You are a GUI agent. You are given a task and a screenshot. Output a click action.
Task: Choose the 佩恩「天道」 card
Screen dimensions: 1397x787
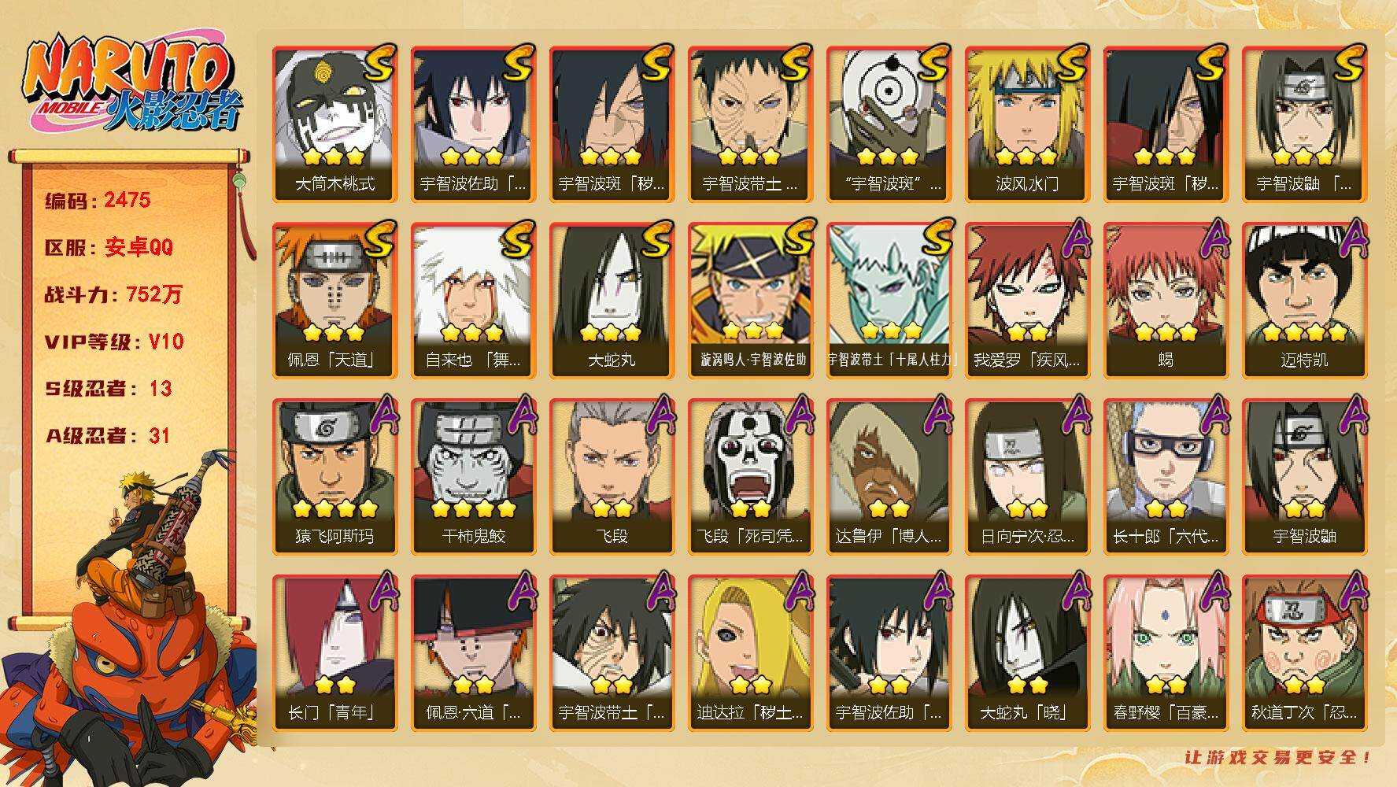click(335, 301)
